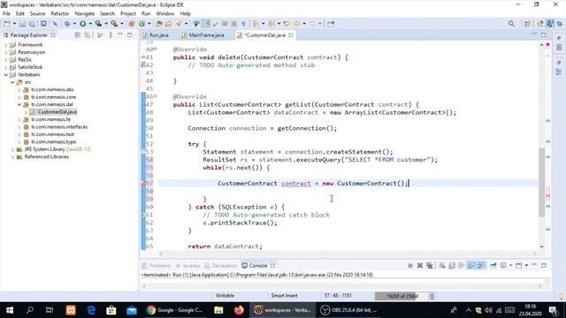Open the Project menu
The image size is (566, 318).
pyautogui.click(x=127, y=14)
